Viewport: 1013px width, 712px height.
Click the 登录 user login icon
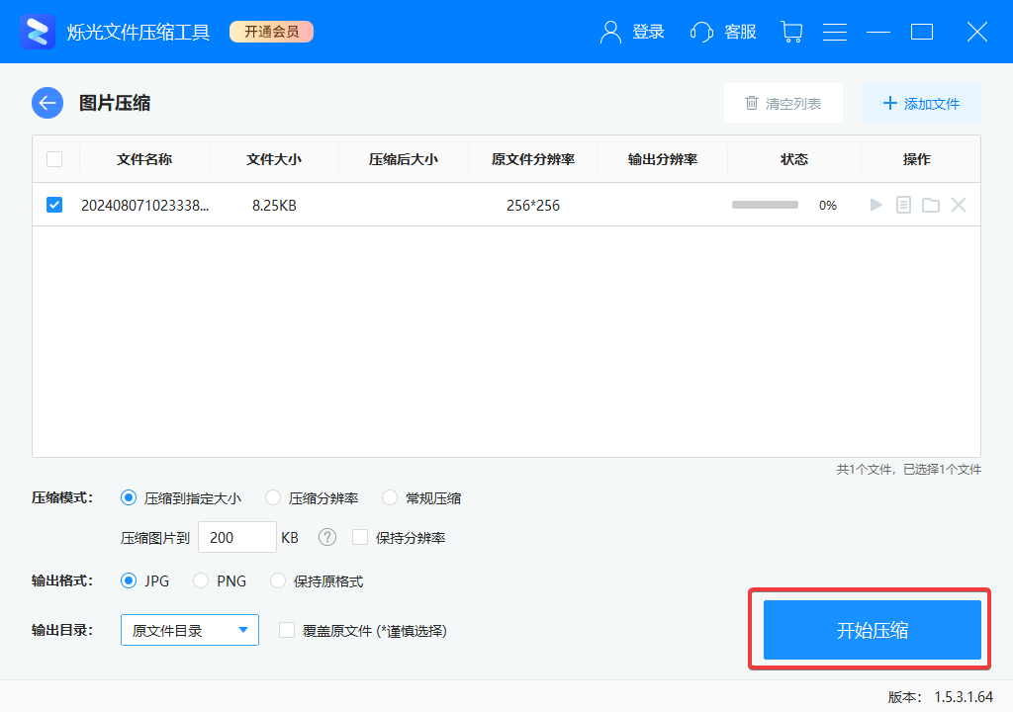pyautogui.click(x=609, y=31)
